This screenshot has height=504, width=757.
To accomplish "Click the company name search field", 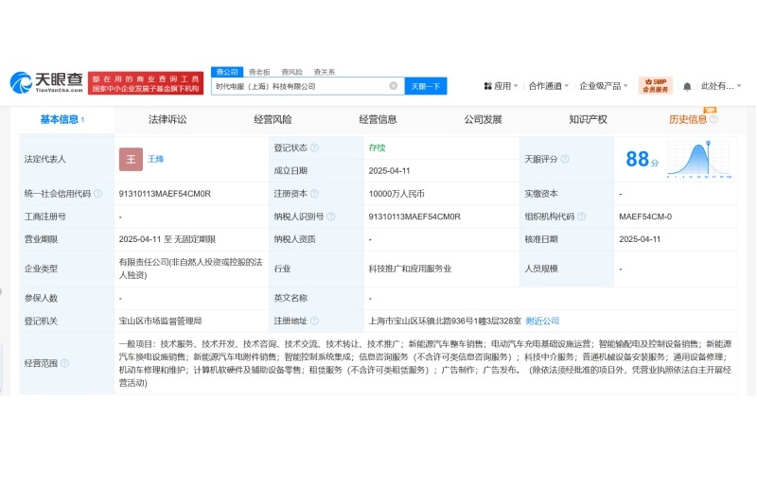I will pyautogui.click(x=298, y=86).
